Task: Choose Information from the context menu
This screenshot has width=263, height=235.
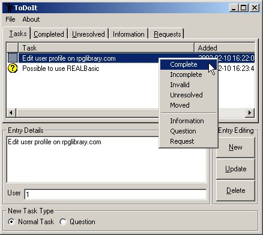Action: click(188, 121)
